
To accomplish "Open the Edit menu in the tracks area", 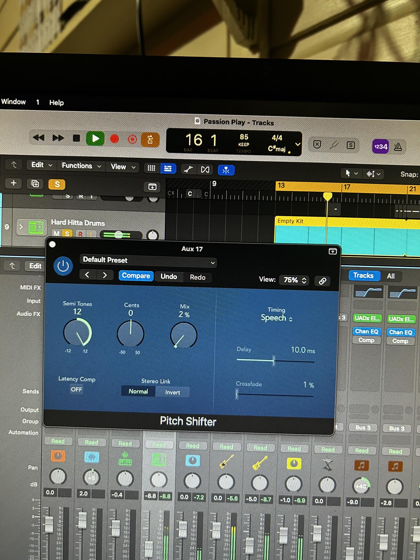I will tap(41, 165).
